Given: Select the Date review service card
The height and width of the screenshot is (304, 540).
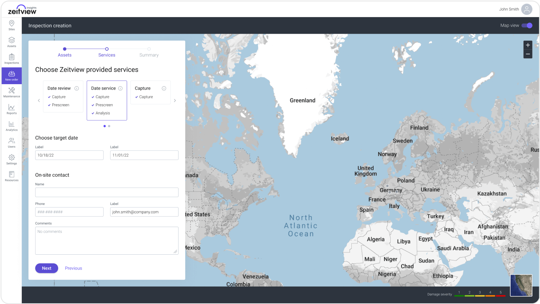Looking at the screenshot, I should point(63,96).
